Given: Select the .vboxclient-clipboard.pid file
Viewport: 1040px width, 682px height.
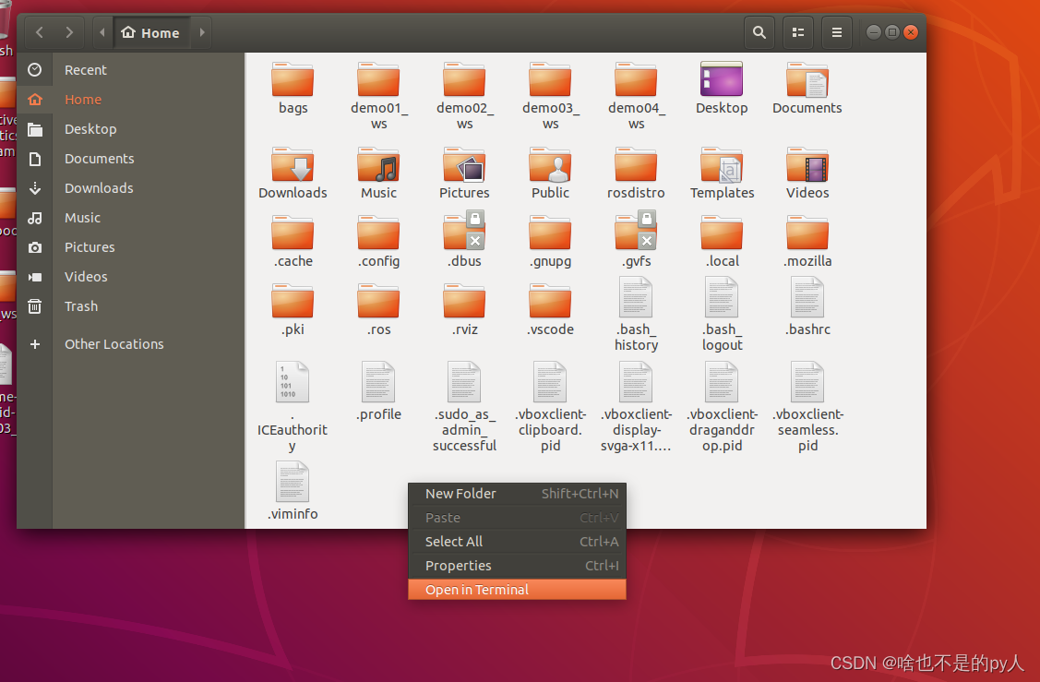Looking at the screenshot, I should coord(551,407).
